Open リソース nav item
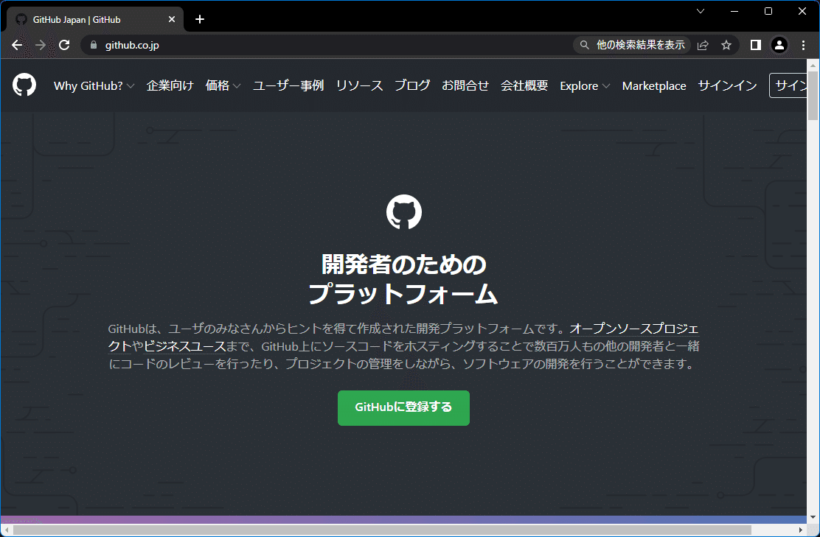Screen dimensions: 820x537 click(359, 85)
